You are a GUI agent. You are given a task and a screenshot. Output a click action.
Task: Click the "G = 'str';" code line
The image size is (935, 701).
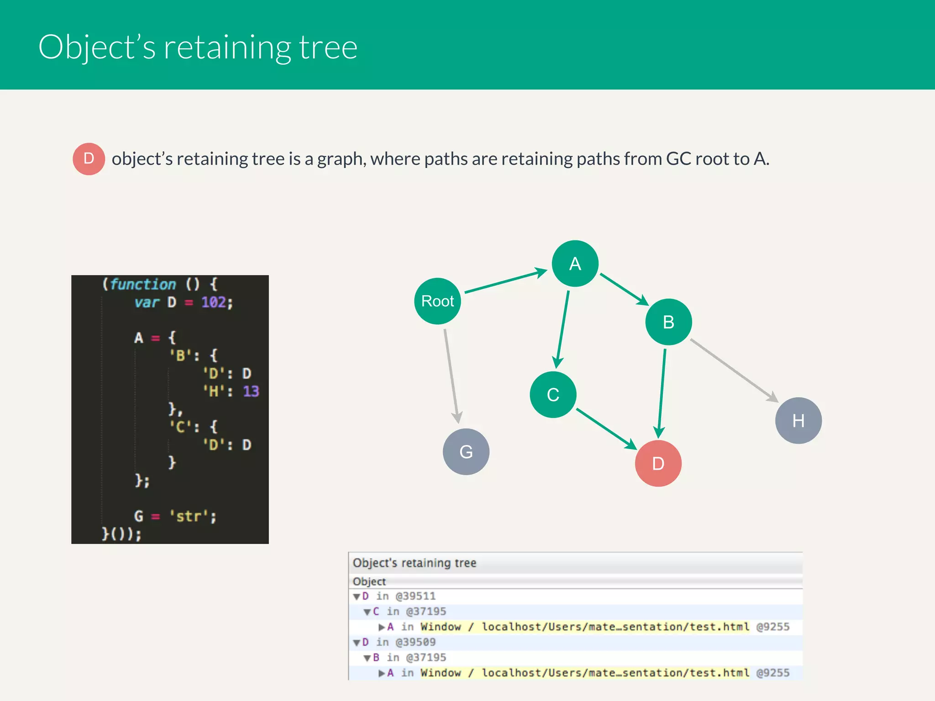[x=175, y=516]
